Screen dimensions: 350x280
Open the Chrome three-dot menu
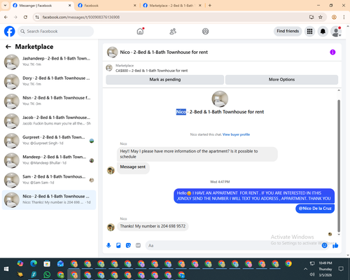pyautogui.click(x=344, y=17)
